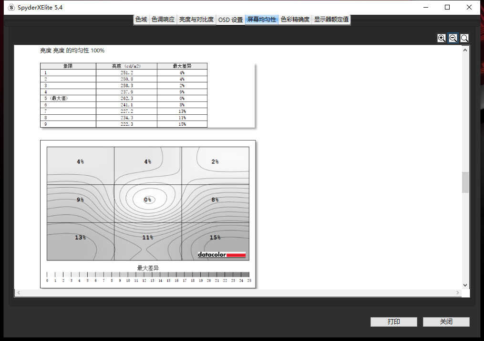Click the vertical scrollbar down arrow
484x341 pixels.
point(465,285)
